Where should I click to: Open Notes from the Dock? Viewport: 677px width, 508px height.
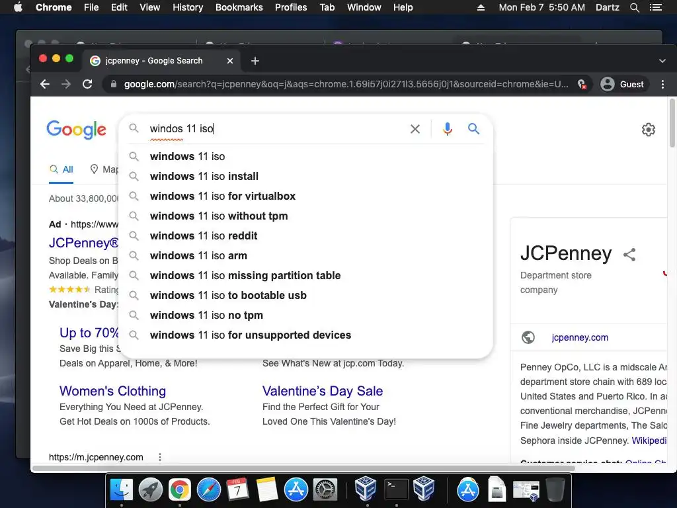[x=267, y=490]
